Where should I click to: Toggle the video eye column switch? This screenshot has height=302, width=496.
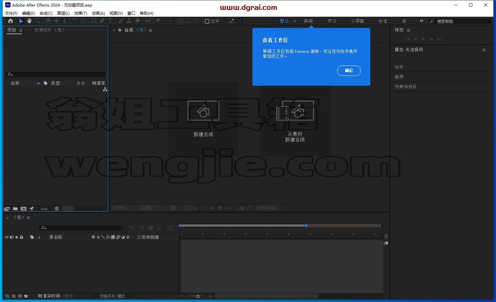pos(7,237)
